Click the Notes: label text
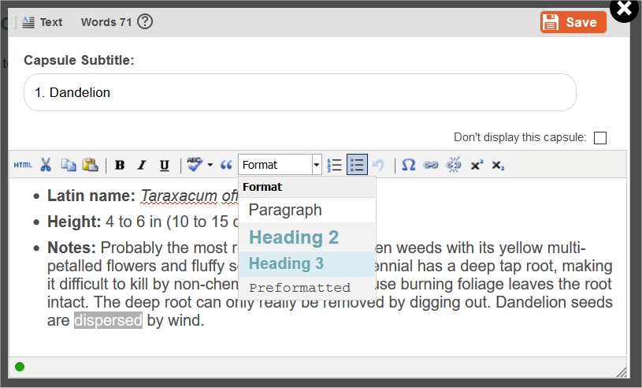The width and height of the screenshot is (642, 388). click(x=72, y=248)
